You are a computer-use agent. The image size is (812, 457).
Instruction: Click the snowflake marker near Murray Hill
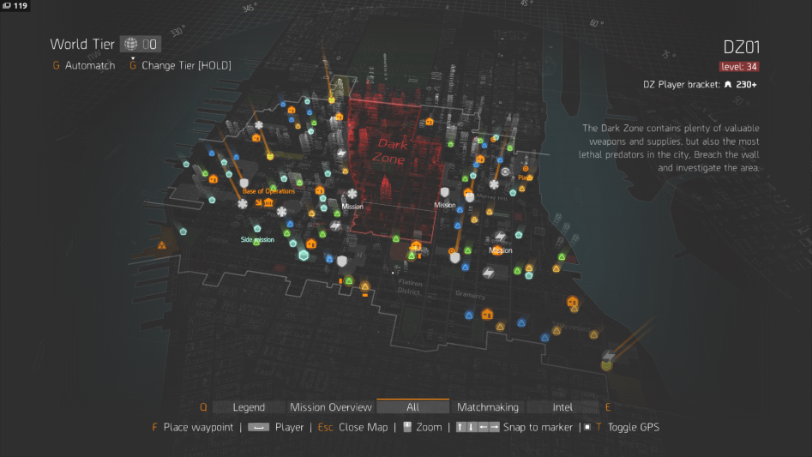coord(494,184)
